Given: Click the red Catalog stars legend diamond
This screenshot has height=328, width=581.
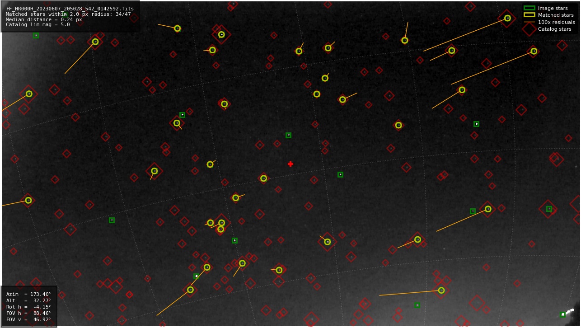Looking at the screenshot, I should pyautogui.click(x=529, y=29).
